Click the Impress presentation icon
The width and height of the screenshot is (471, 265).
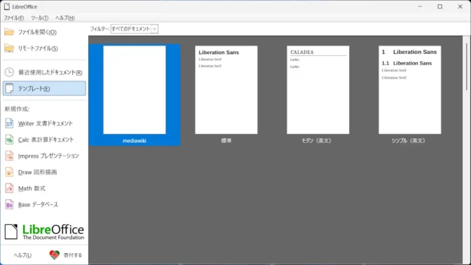pyautogui.click(x=9, y=156)
